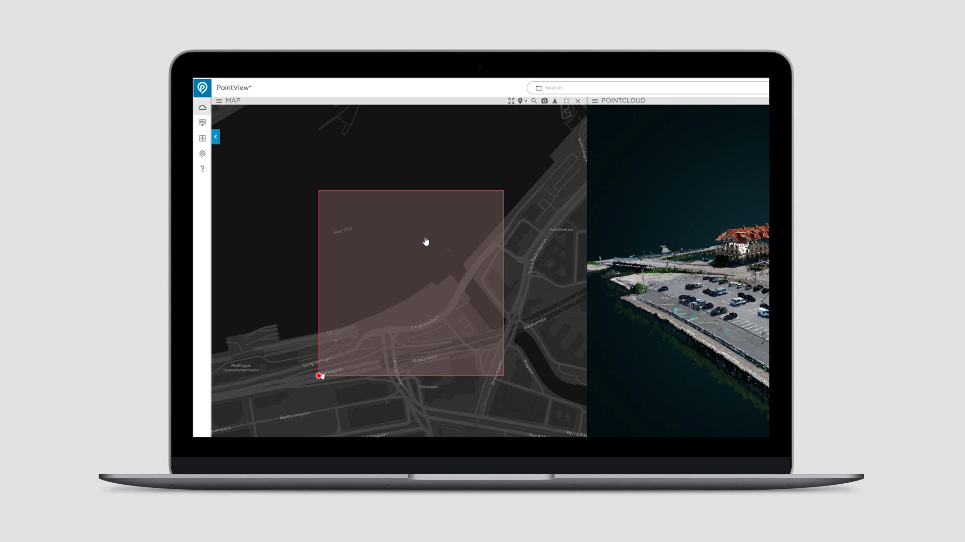Close the MAP panel
The height and width of the screenshot is (542, 965).
tap(578, 101)
